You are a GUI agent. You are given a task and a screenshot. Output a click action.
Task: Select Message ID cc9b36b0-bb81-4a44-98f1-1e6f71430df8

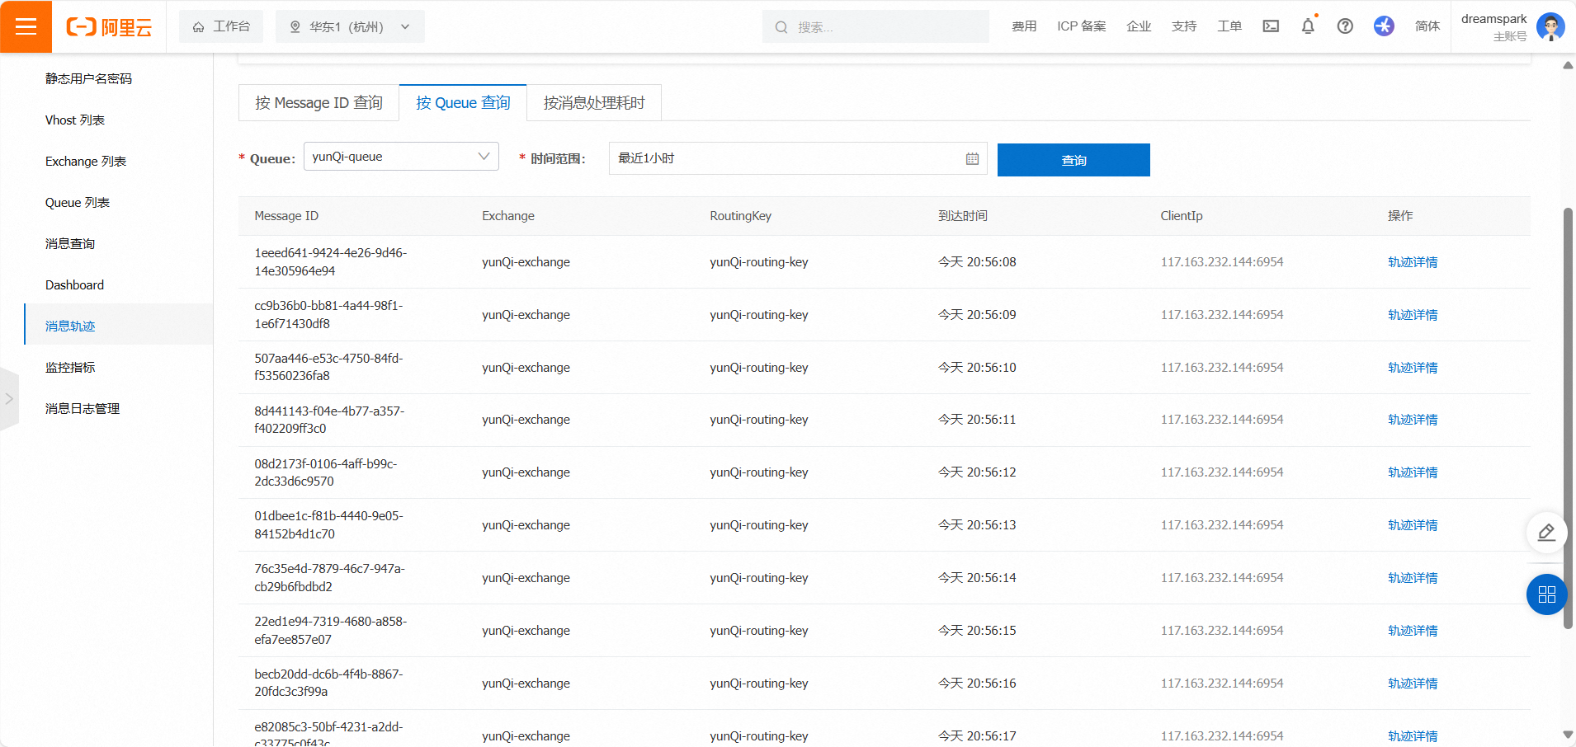(x=328, y=315)
